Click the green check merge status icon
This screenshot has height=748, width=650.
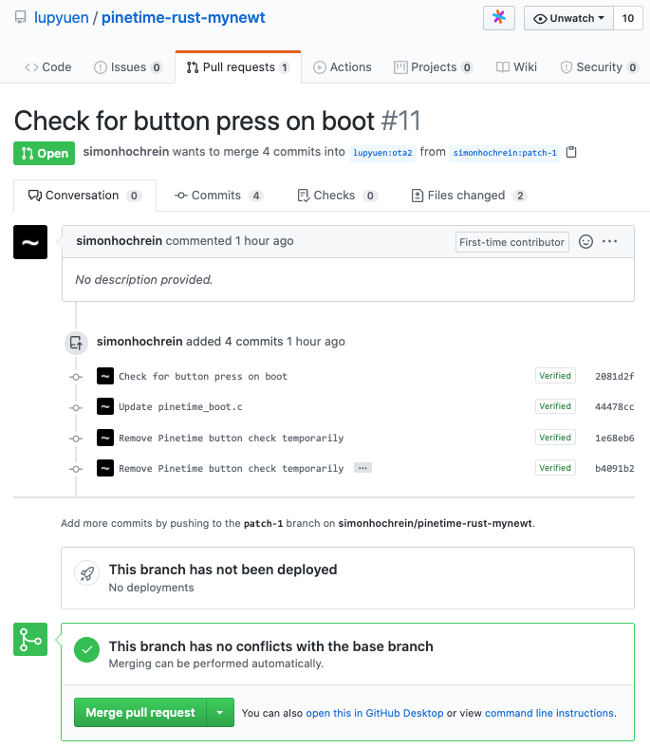88,650
